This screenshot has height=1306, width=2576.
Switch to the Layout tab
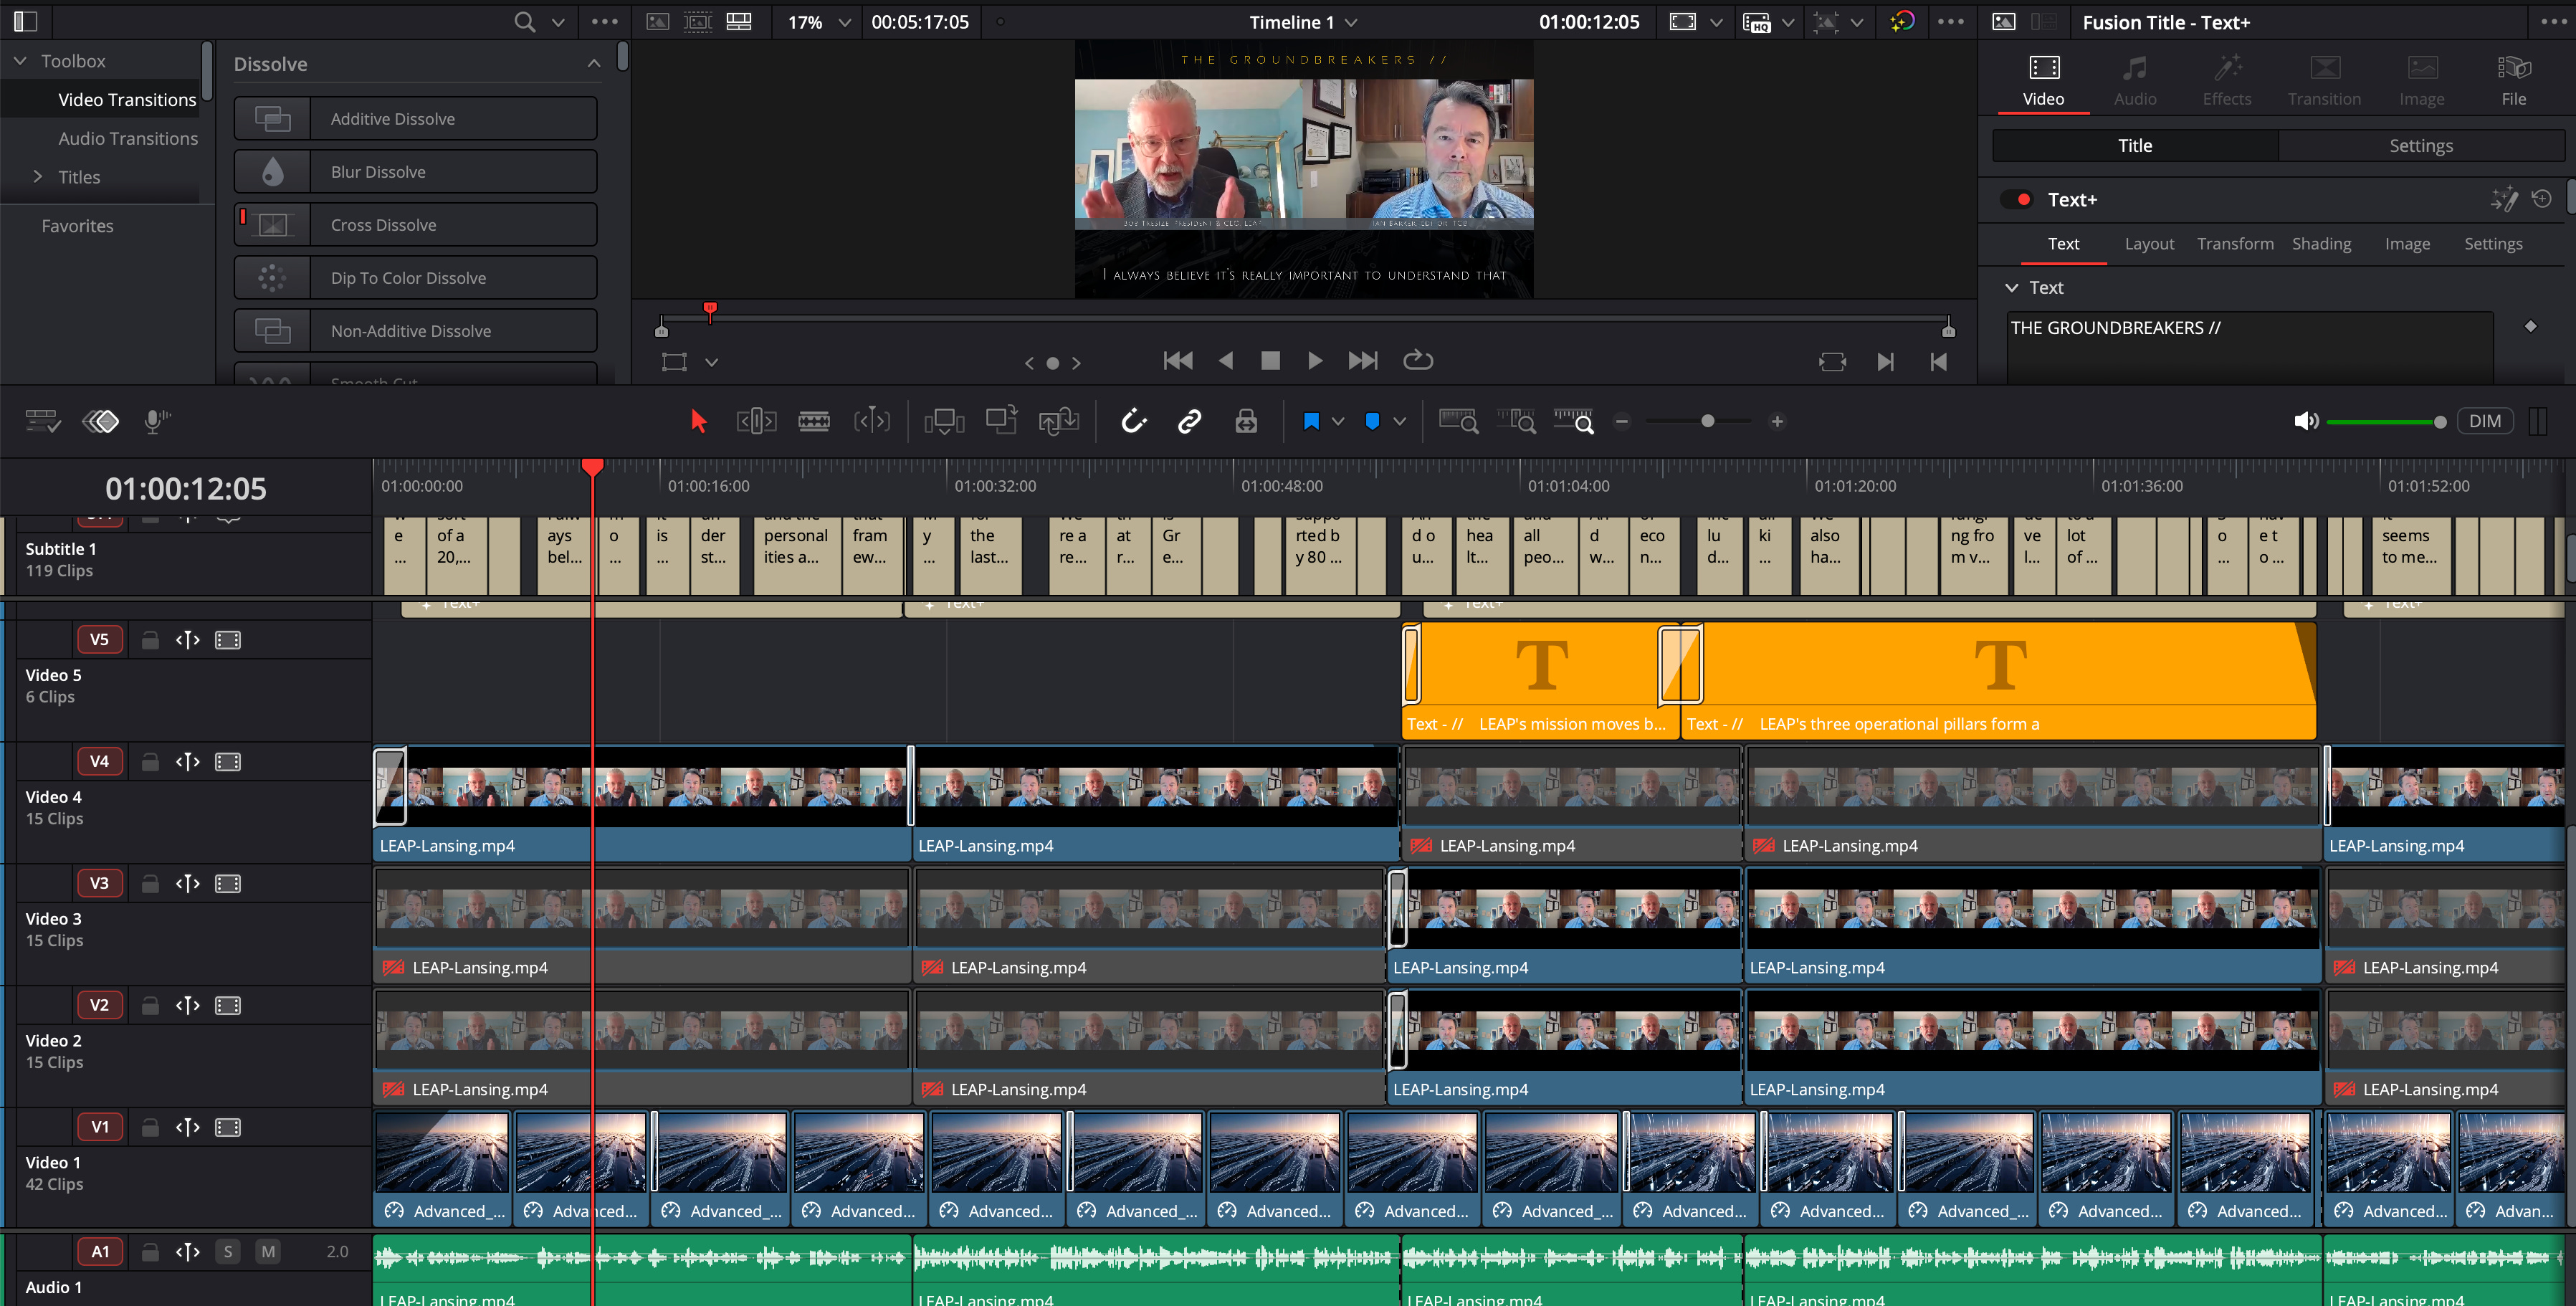[x=2149, y=244]
